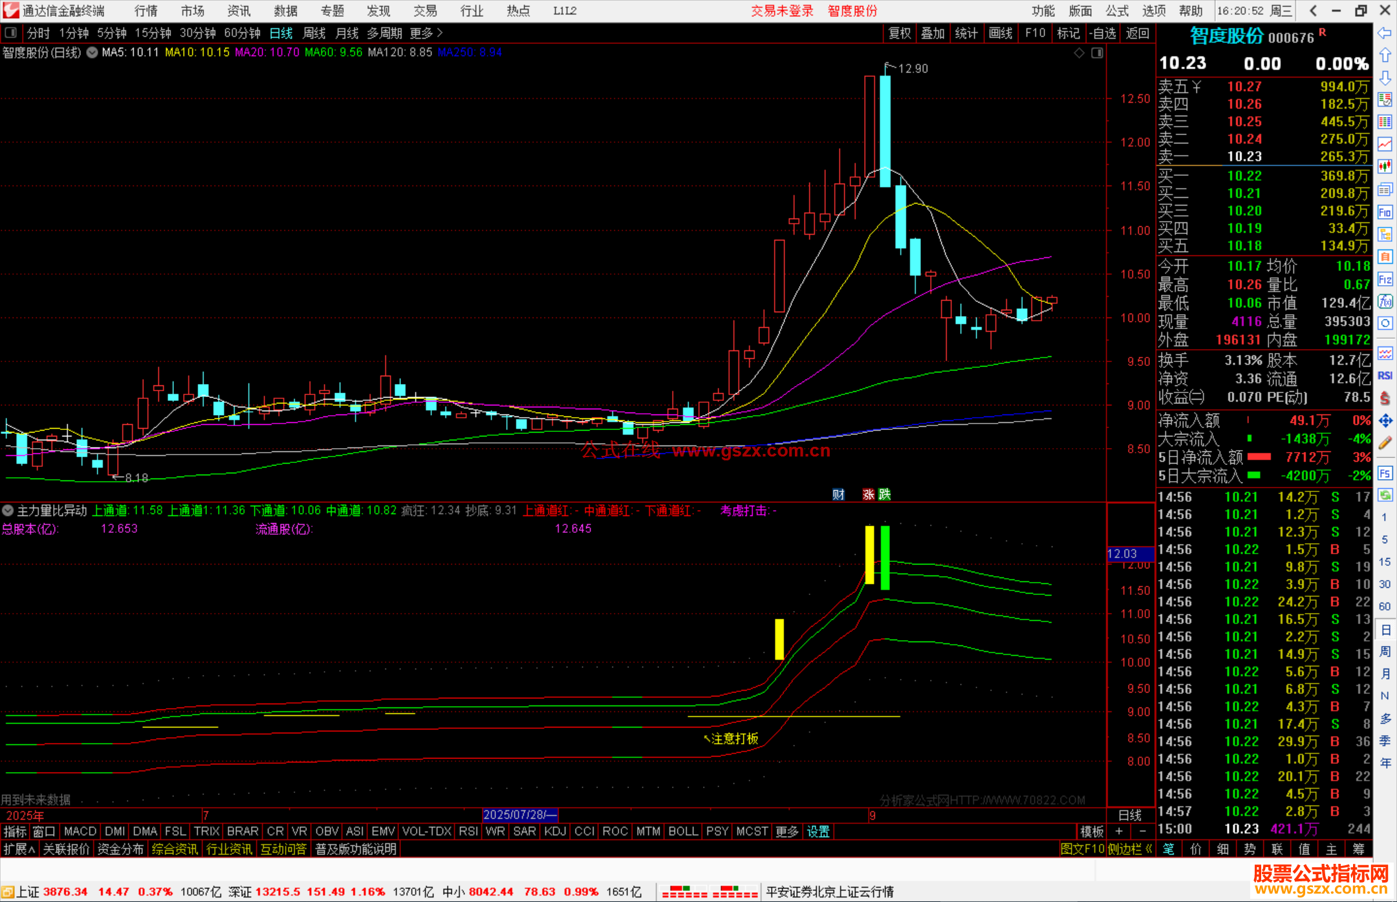This screenshot has width=1397, height=902.
Task: Click the plus zoom button near 模板
Action: pyautogui.click(x=1119, y=832)
